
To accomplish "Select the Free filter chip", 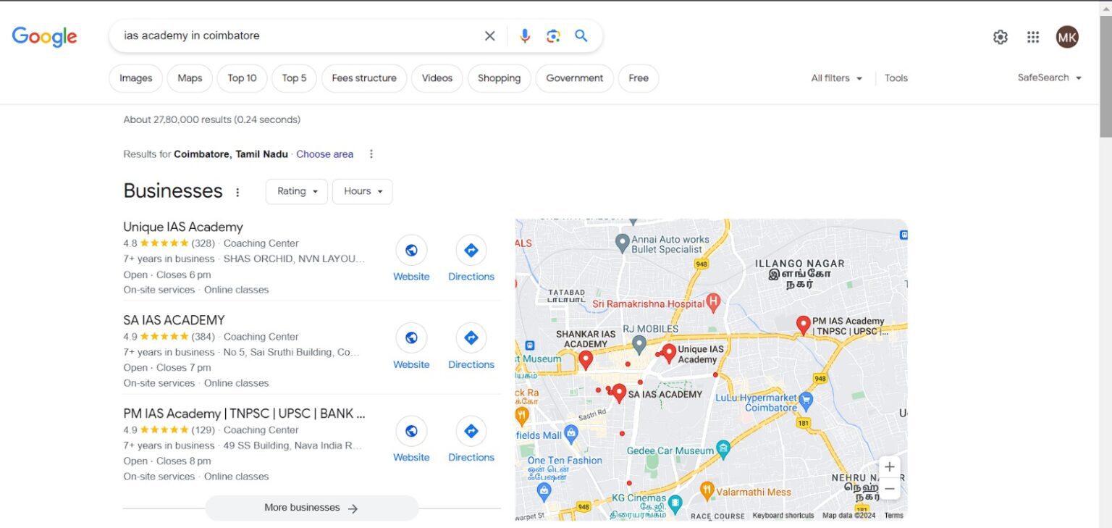I will [639, 78].
